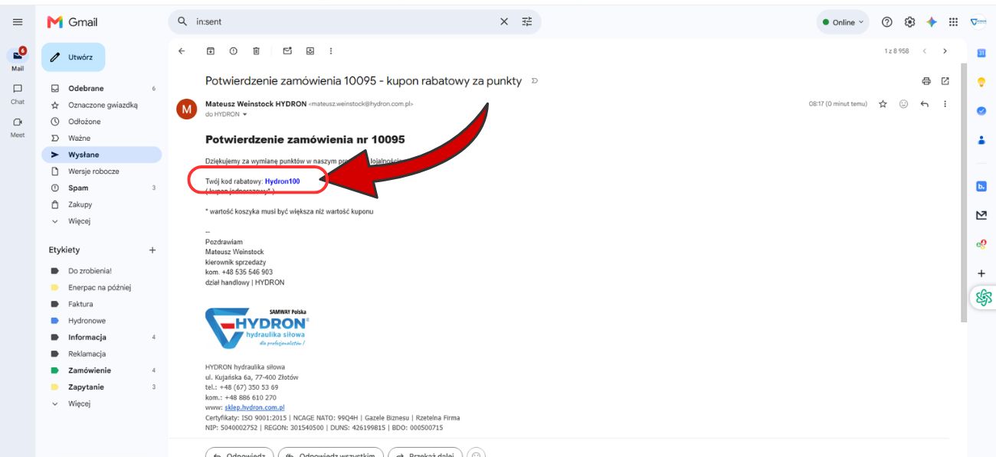Reply using the arrow icon by timestamp
Viewport: 996px width, 457px height.
coord(924,104)
